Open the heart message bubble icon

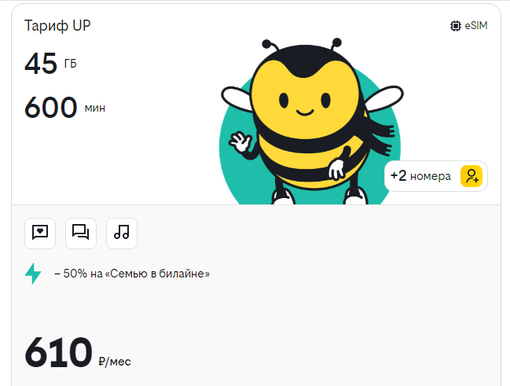[x=40, y=233]
